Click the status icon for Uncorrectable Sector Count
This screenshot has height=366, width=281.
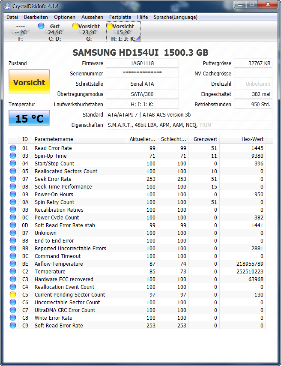point(13,302)
